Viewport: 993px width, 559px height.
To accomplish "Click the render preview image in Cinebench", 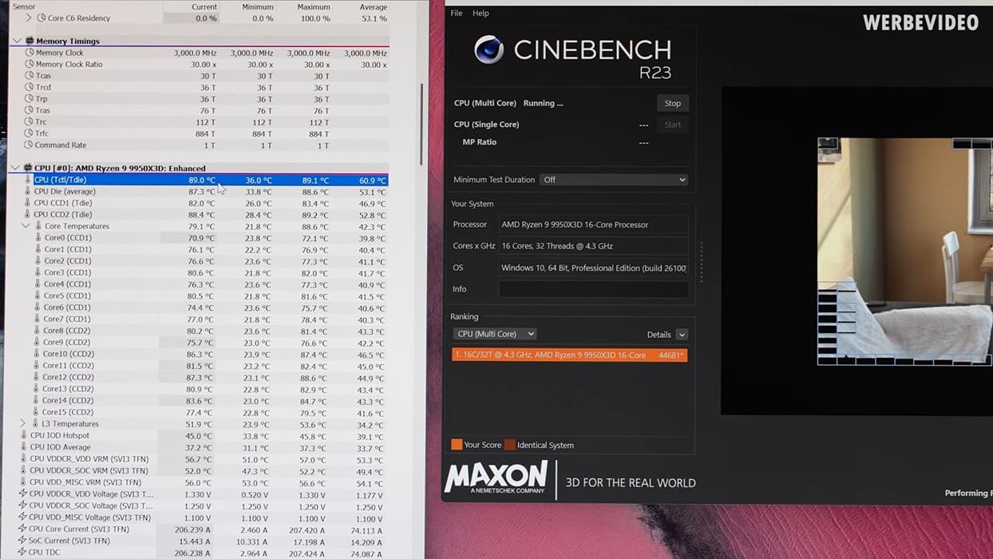I will (x=905, y=252).
